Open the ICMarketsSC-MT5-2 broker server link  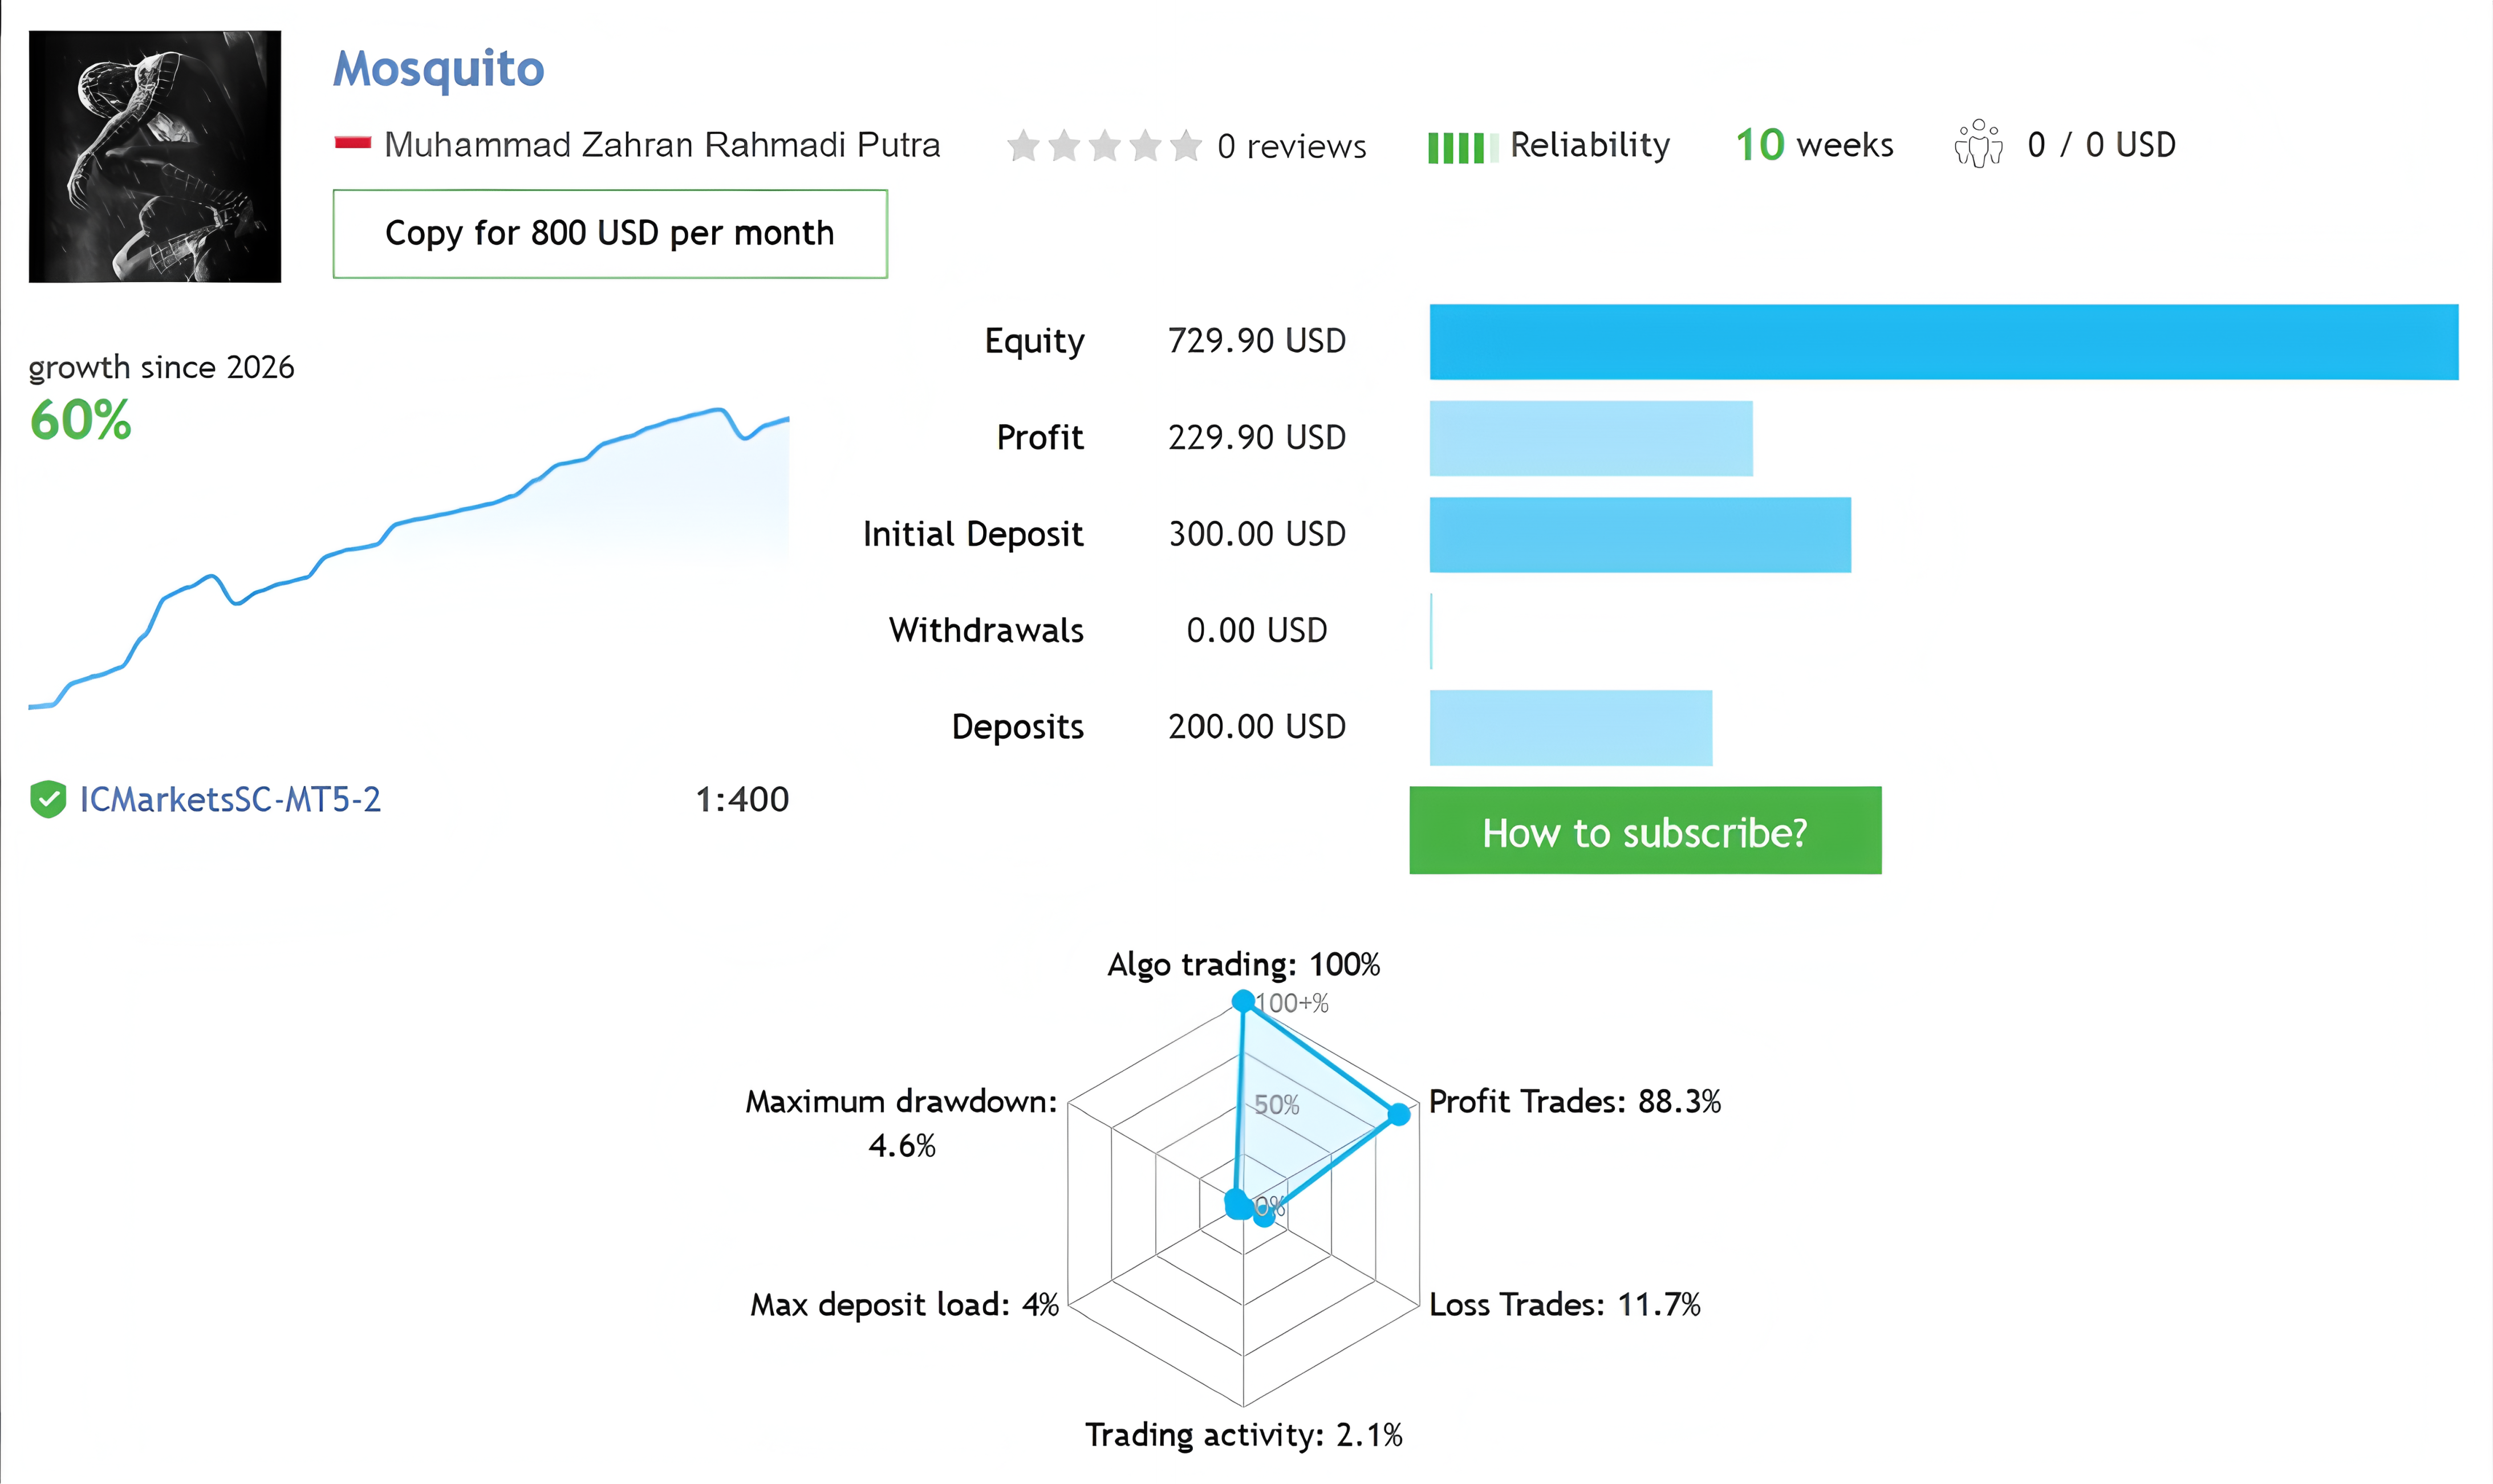(230, 799)
